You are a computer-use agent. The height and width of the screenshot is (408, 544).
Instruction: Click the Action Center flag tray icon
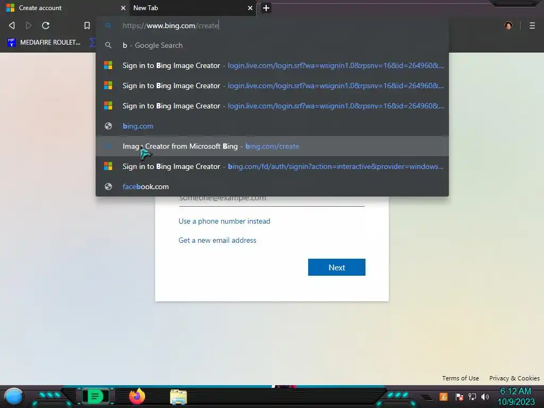(x=460, y=396)
